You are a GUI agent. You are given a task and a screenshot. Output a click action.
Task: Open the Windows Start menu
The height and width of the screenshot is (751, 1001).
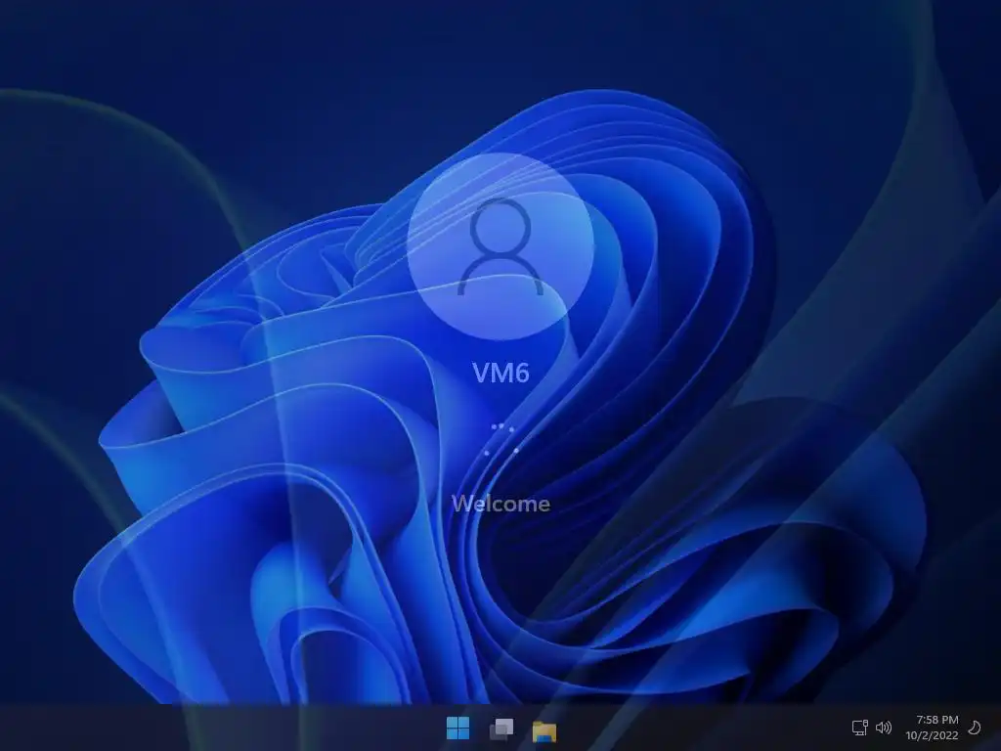pyautogui.click(x=457, y=728)
